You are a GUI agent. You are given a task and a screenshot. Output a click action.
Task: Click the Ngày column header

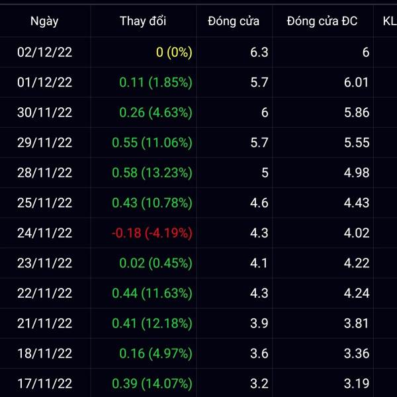click(x=45, y=21)
